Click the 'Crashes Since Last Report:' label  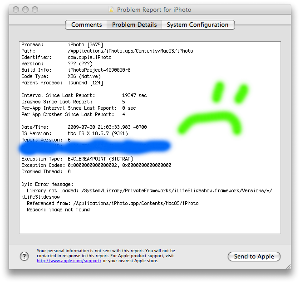tap(57, 102)
